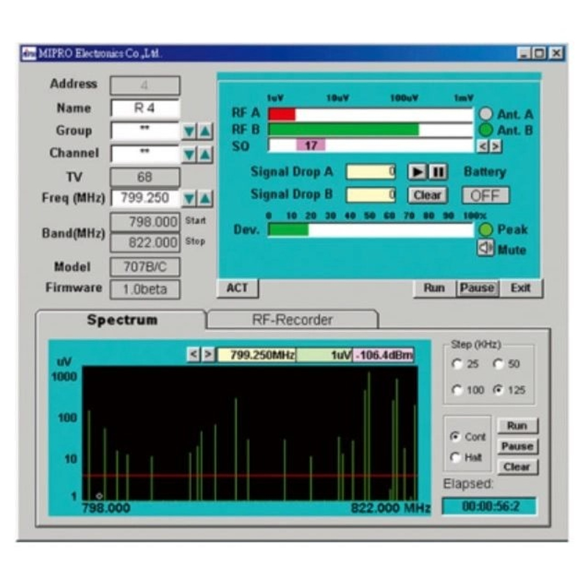Click the Name field R 4
This screenshot has height=586, width=586.
(x=145, y=108)
